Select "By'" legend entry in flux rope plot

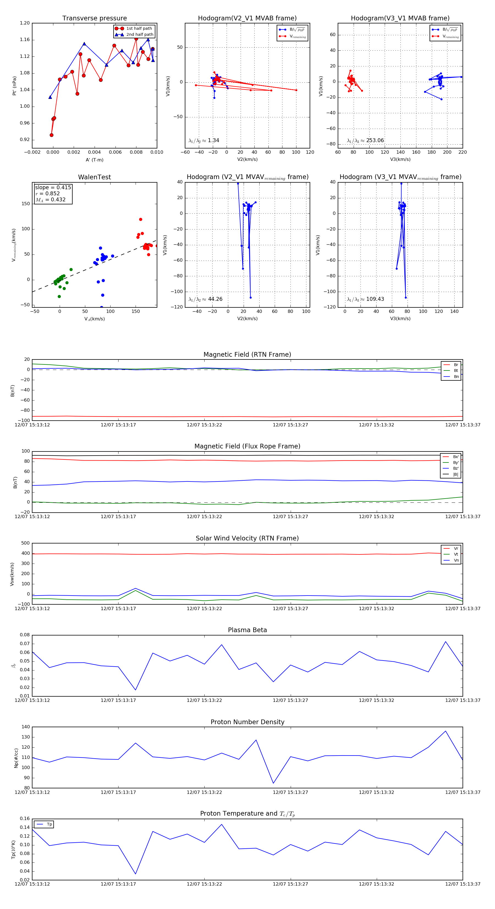451,462
